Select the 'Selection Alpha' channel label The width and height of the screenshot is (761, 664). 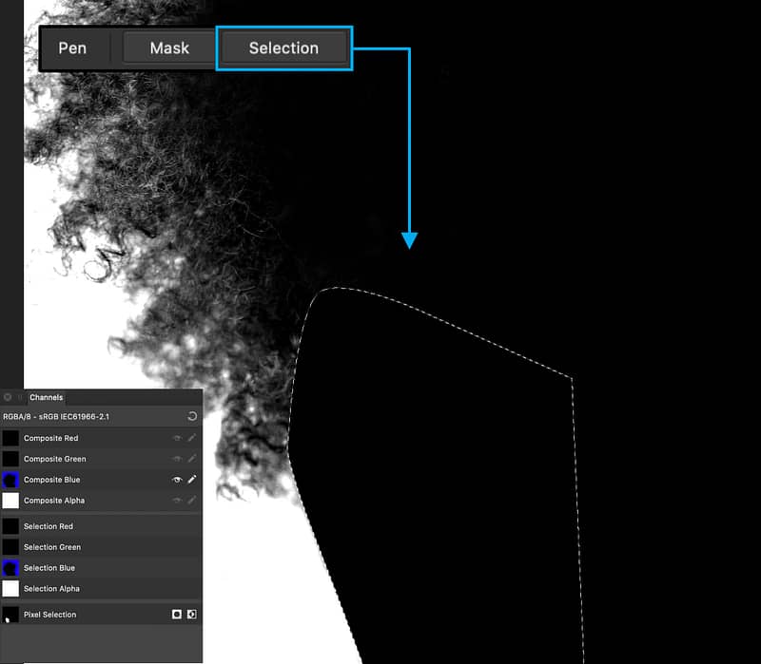point(51,589)
